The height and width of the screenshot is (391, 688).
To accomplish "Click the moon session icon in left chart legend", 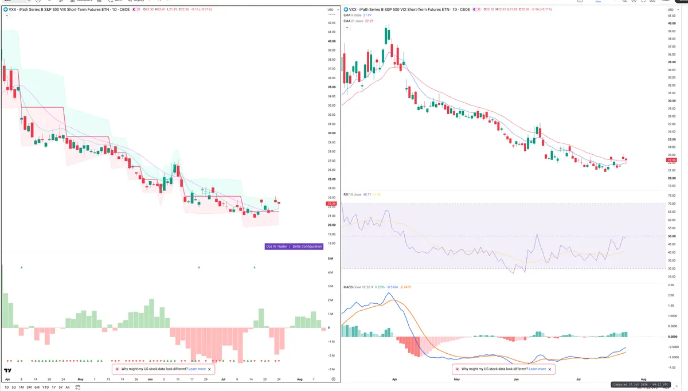I will click(135, 10).
